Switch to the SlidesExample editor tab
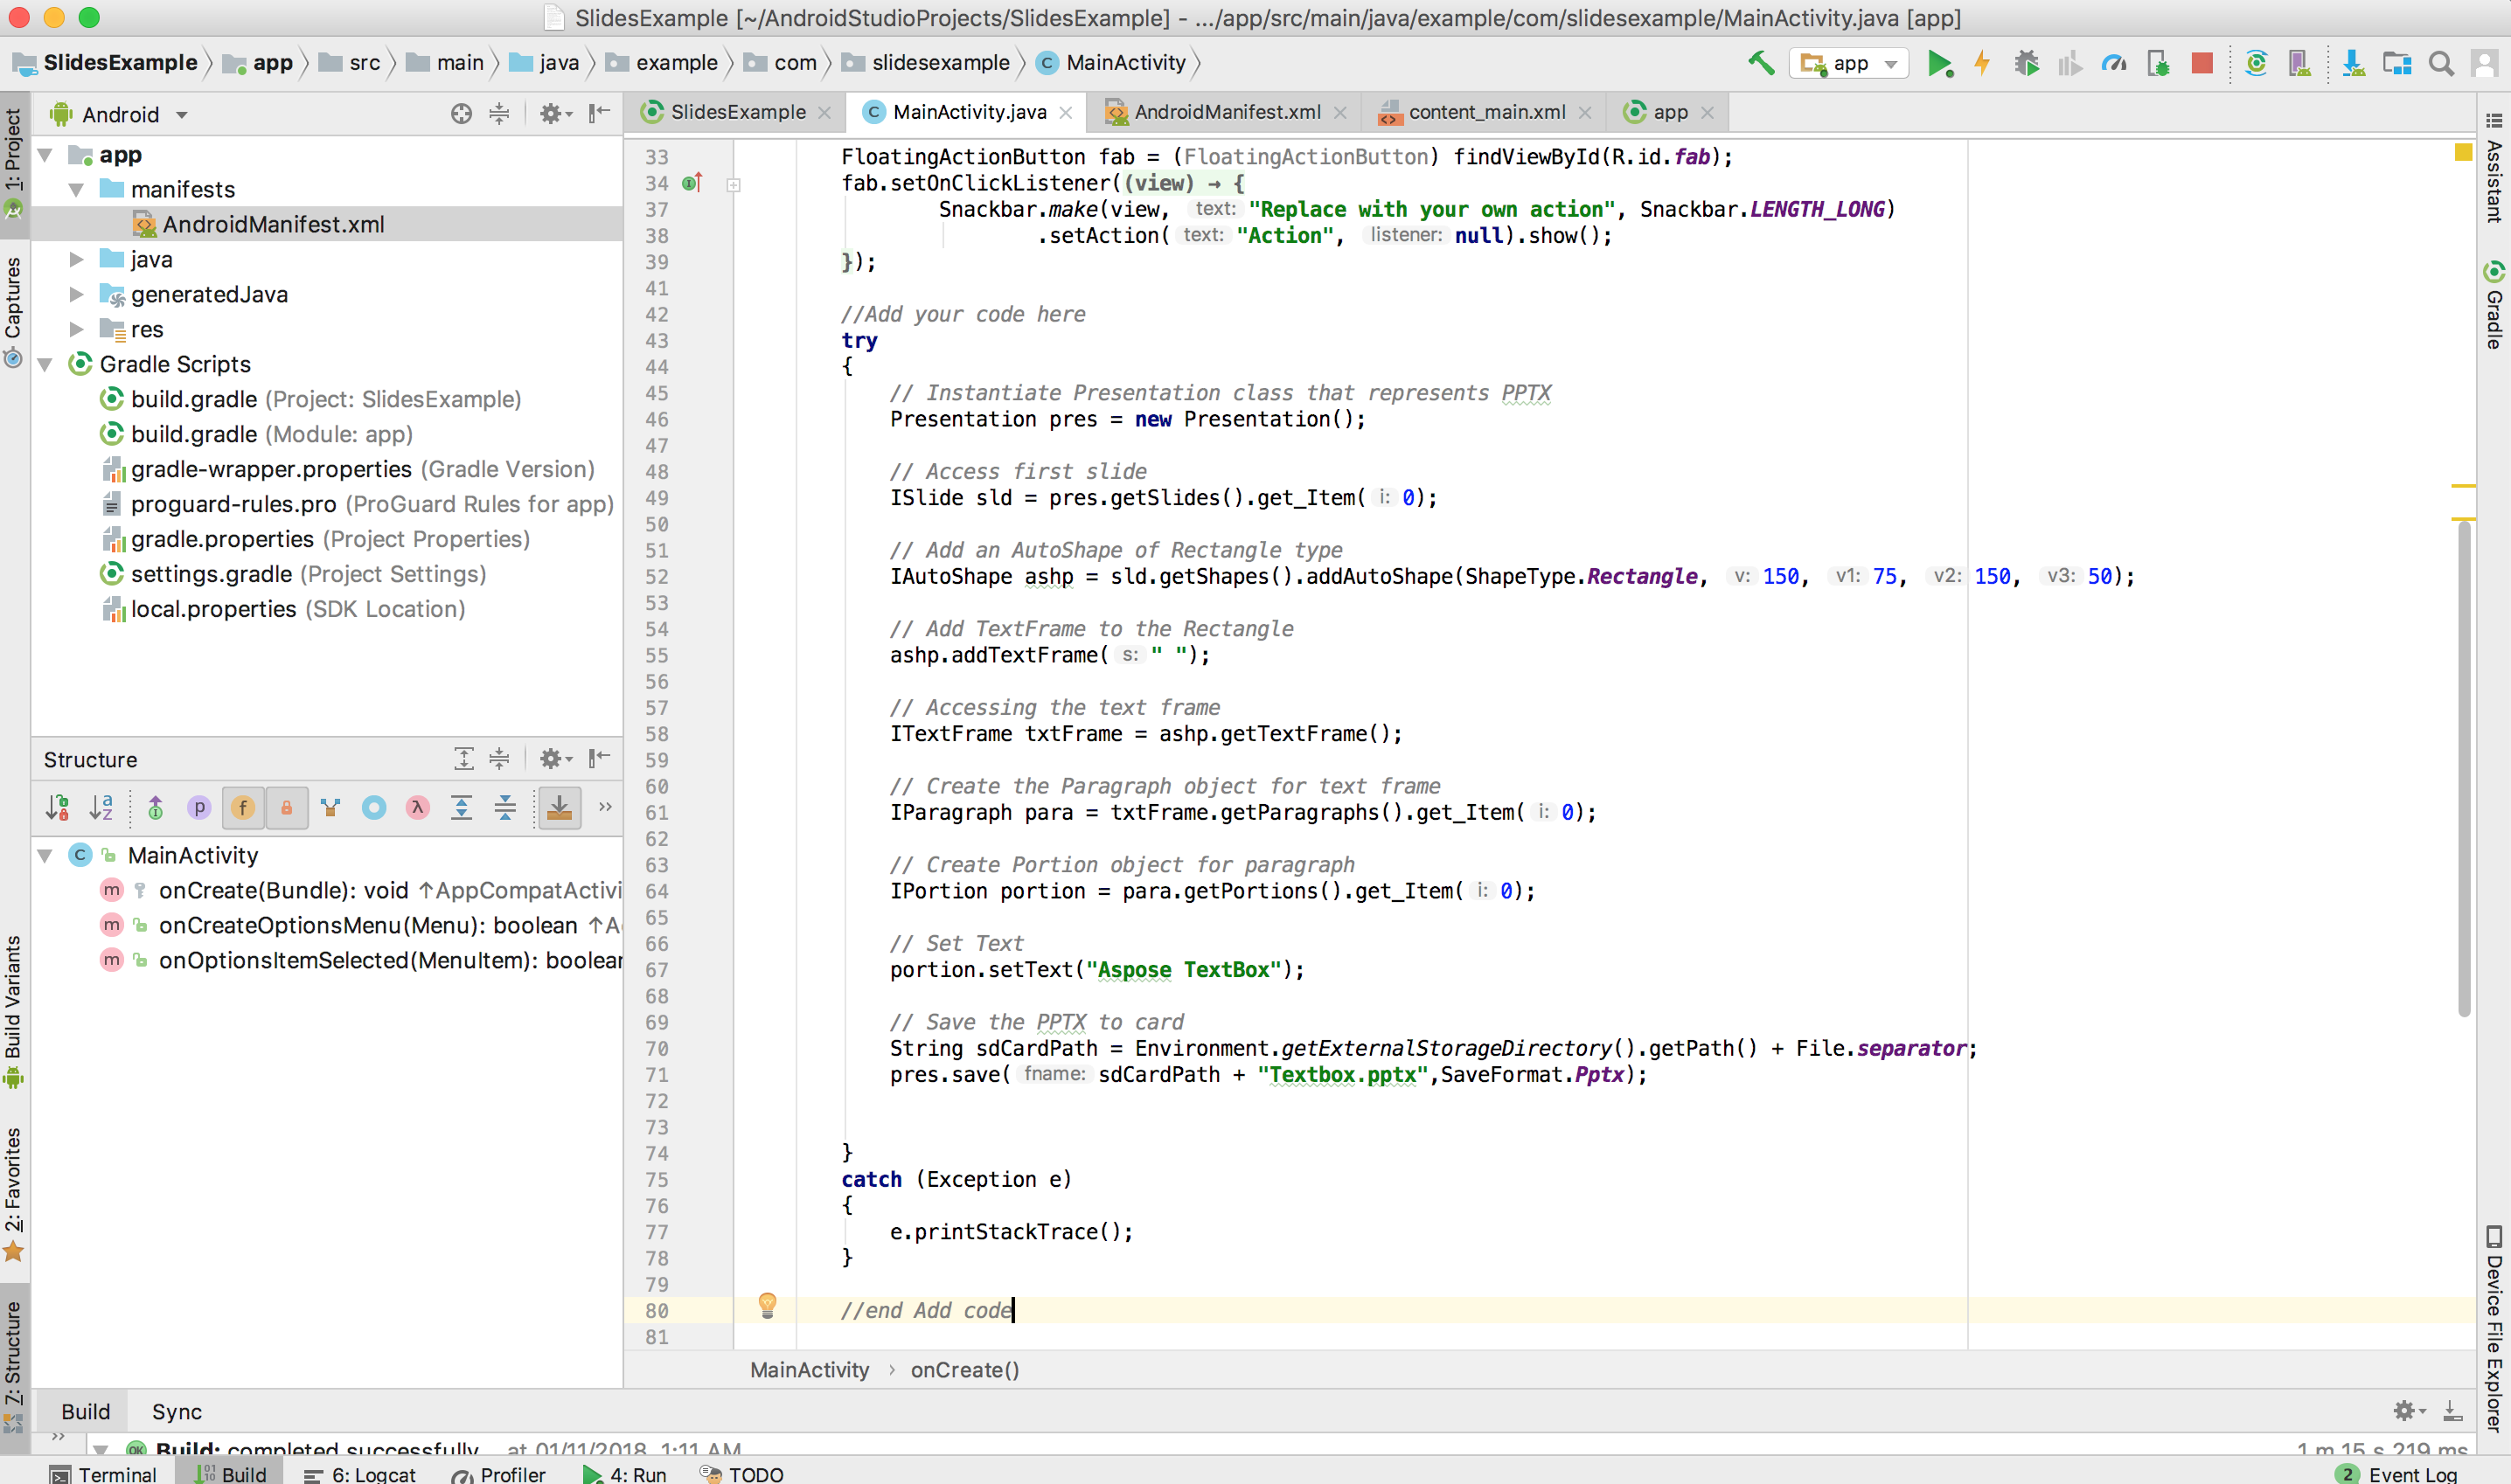2511x1484 pixels. [x=737, y=112]
